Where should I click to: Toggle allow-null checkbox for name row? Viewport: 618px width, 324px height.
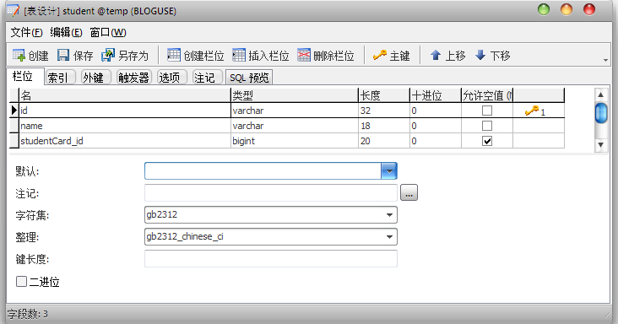point(487,126)
